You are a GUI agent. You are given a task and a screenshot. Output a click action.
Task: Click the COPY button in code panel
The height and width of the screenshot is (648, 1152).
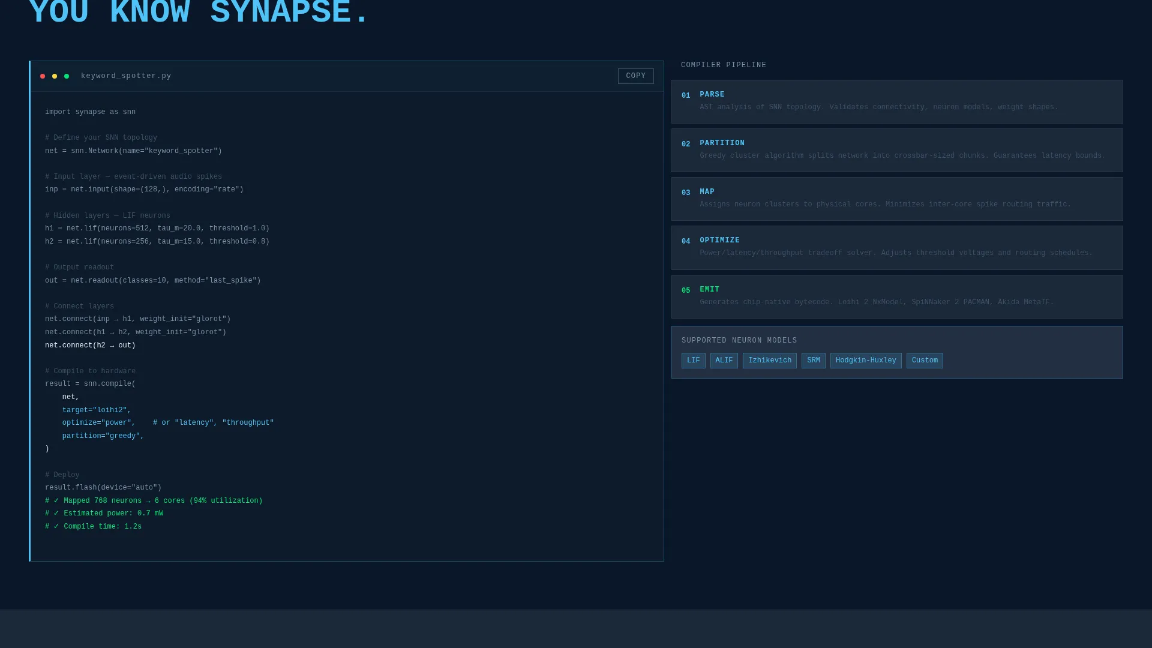(x=635, y=76)
